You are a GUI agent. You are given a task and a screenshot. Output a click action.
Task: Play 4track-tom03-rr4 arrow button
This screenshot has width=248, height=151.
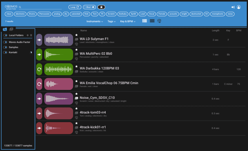(39, 114)
